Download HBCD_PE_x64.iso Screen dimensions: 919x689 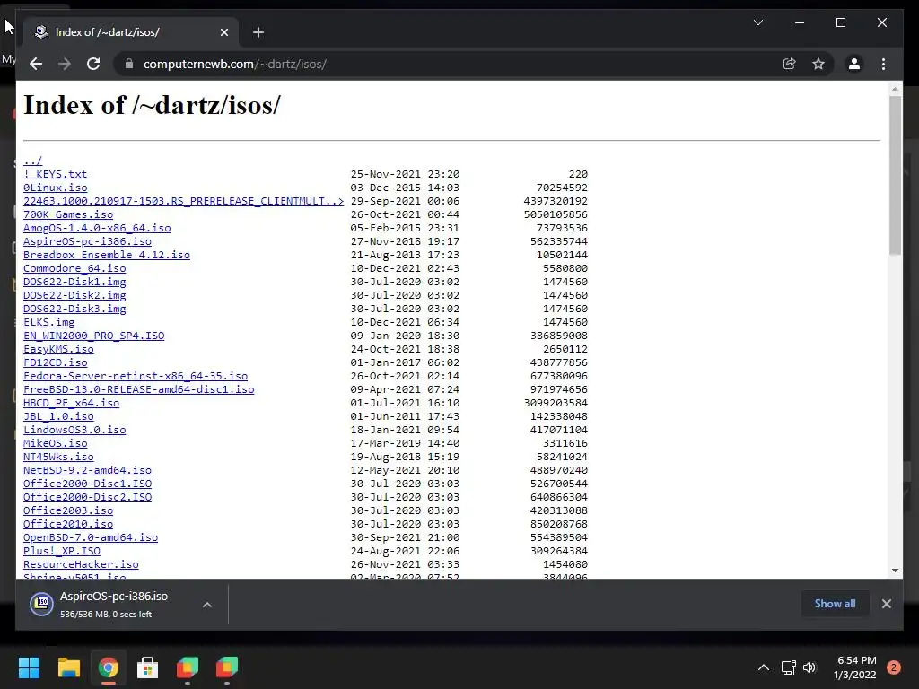[72, 403]
